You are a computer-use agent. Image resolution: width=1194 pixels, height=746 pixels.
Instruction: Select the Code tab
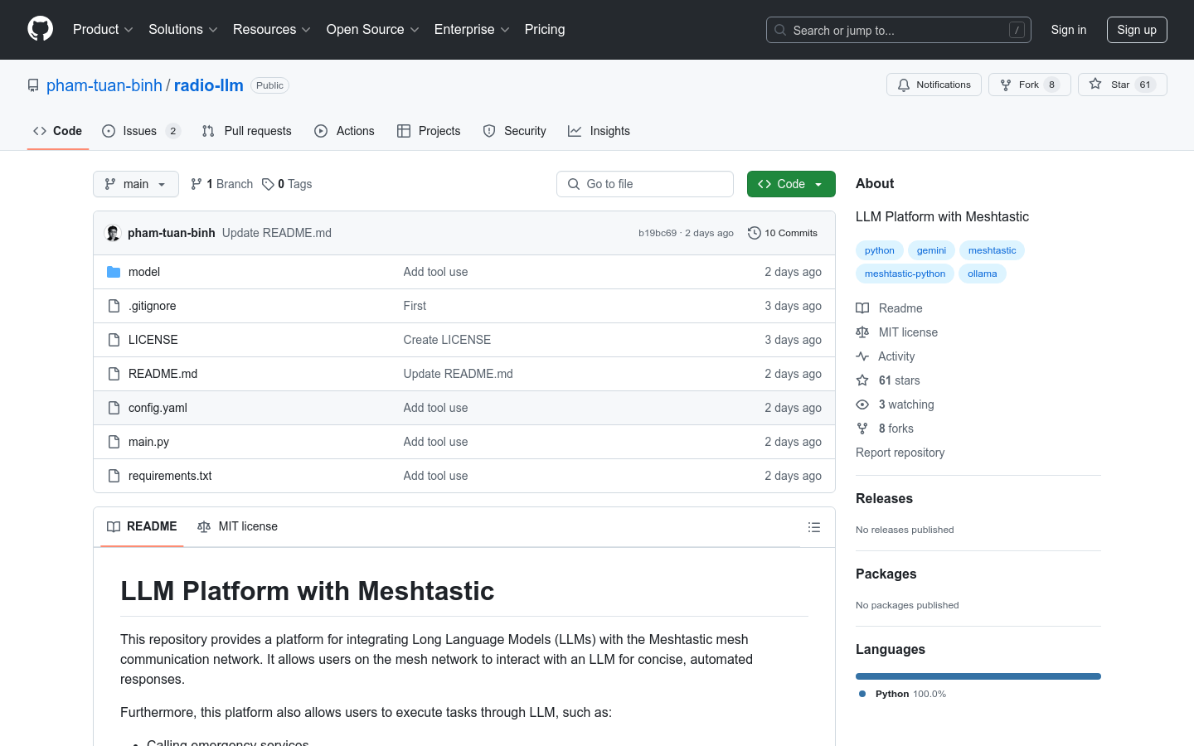point(58,131)
